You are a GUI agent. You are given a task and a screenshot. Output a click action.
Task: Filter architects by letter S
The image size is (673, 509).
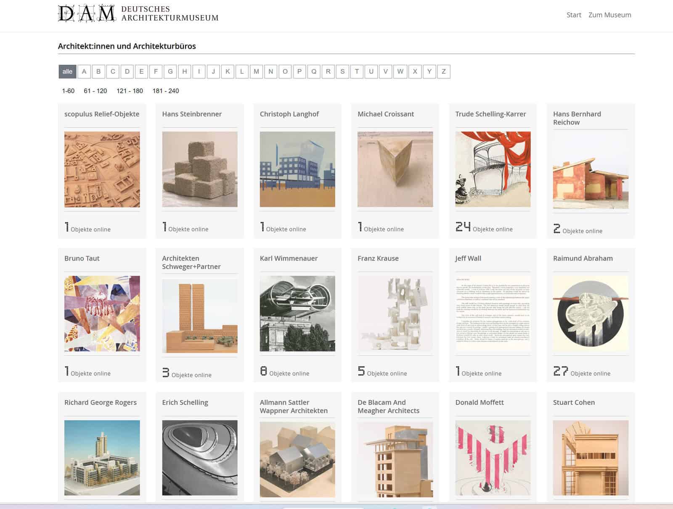(342, 71)
